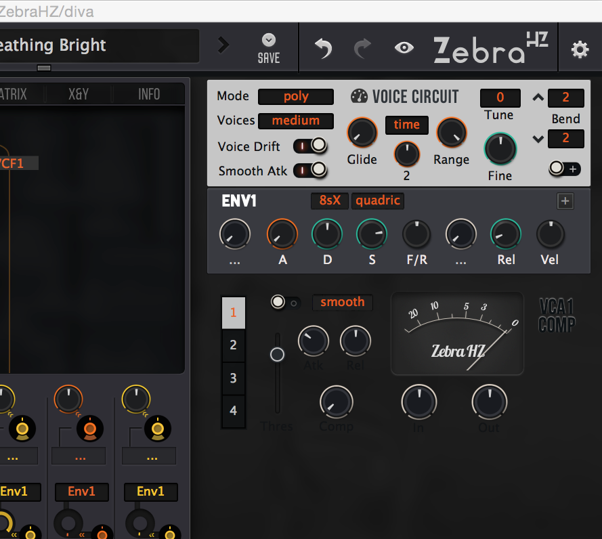602x539 pixels.
Task: Click the preset name 'eathing Bright'
Action: [x=53, y=45]
